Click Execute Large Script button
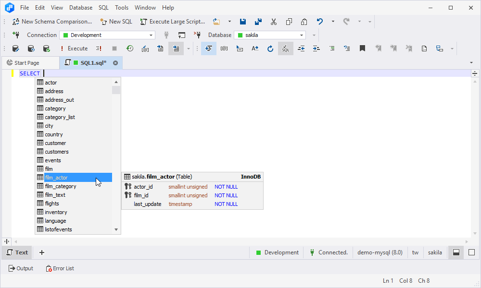Image resolution: width=481 pixels, height=288 pixels. pyautogui.click(x=173, y=22)
